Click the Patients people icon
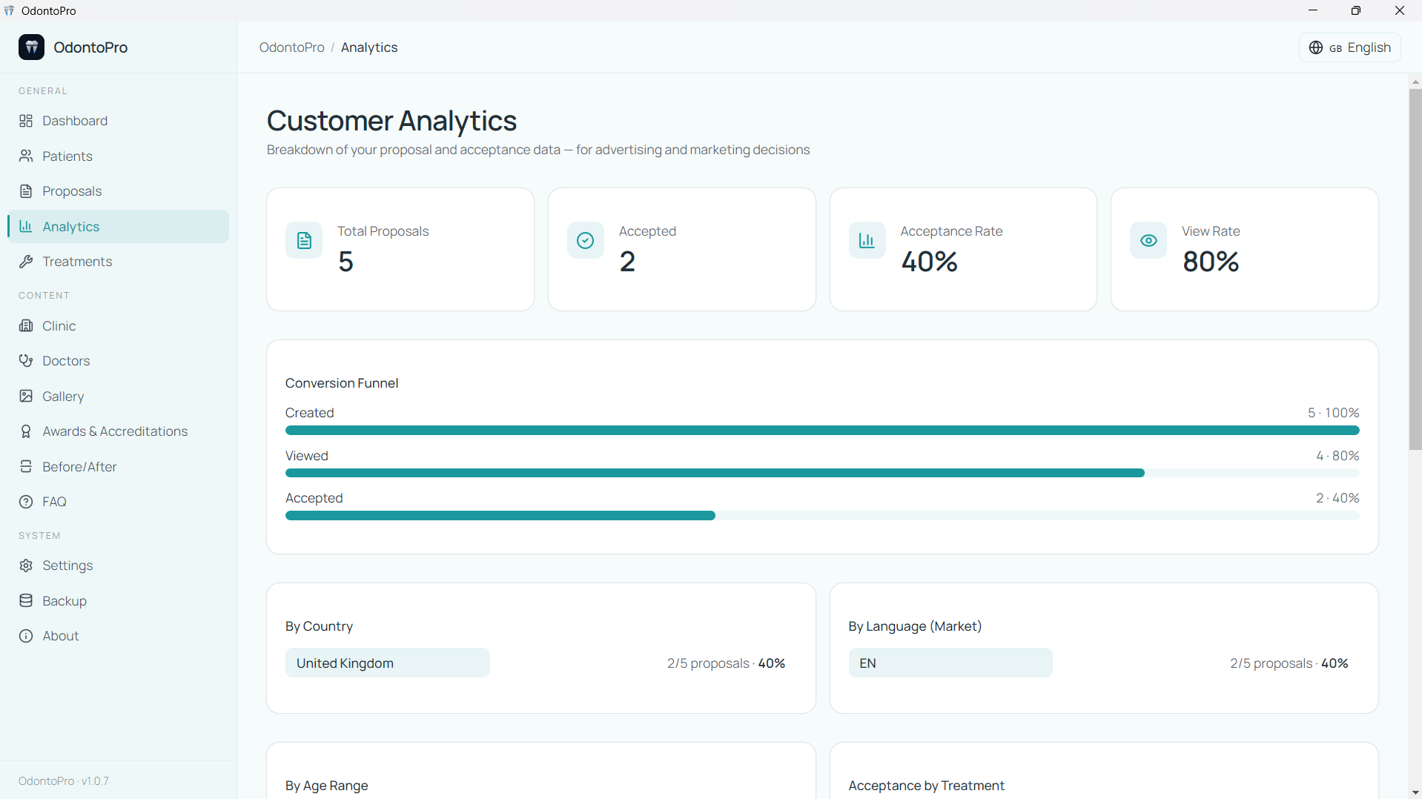 pyautogui.click(x=26, y=156)
